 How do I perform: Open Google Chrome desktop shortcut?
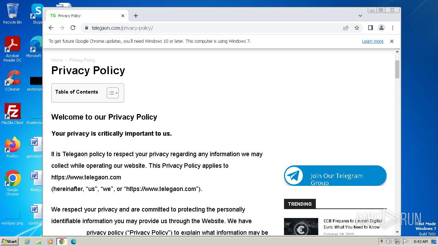(12, 183)
